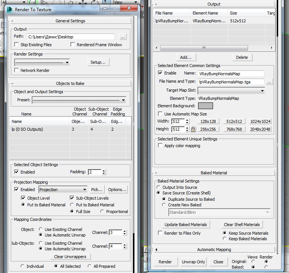Click the Element Name column header
The height and width of the screenshot is (273, 289).
209,13
